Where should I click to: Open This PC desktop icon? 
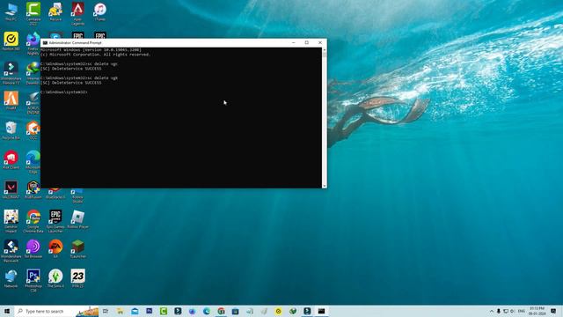pyautogui.click(x=11, y=11)
